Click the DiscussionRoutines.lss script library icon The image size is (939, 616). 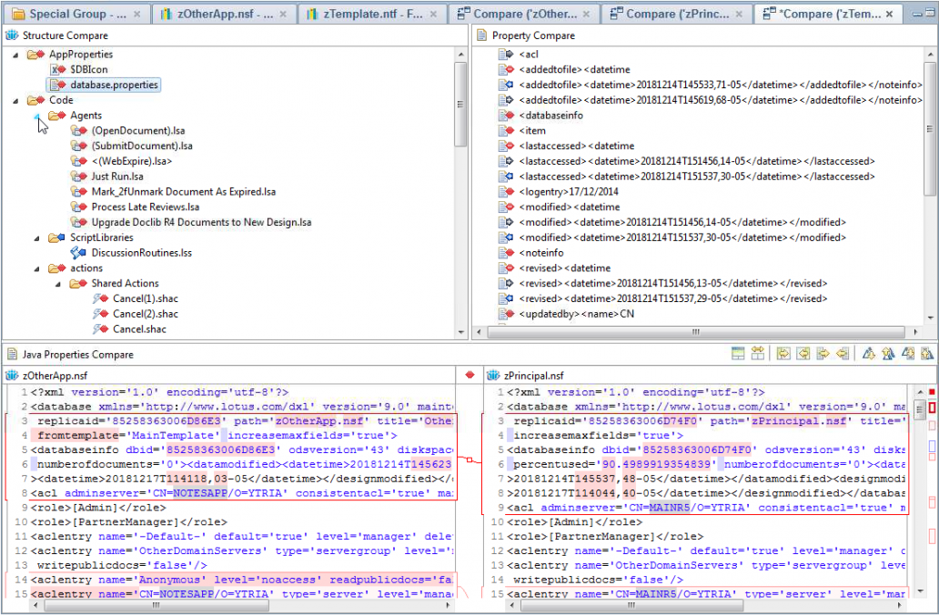click(78, 253)
